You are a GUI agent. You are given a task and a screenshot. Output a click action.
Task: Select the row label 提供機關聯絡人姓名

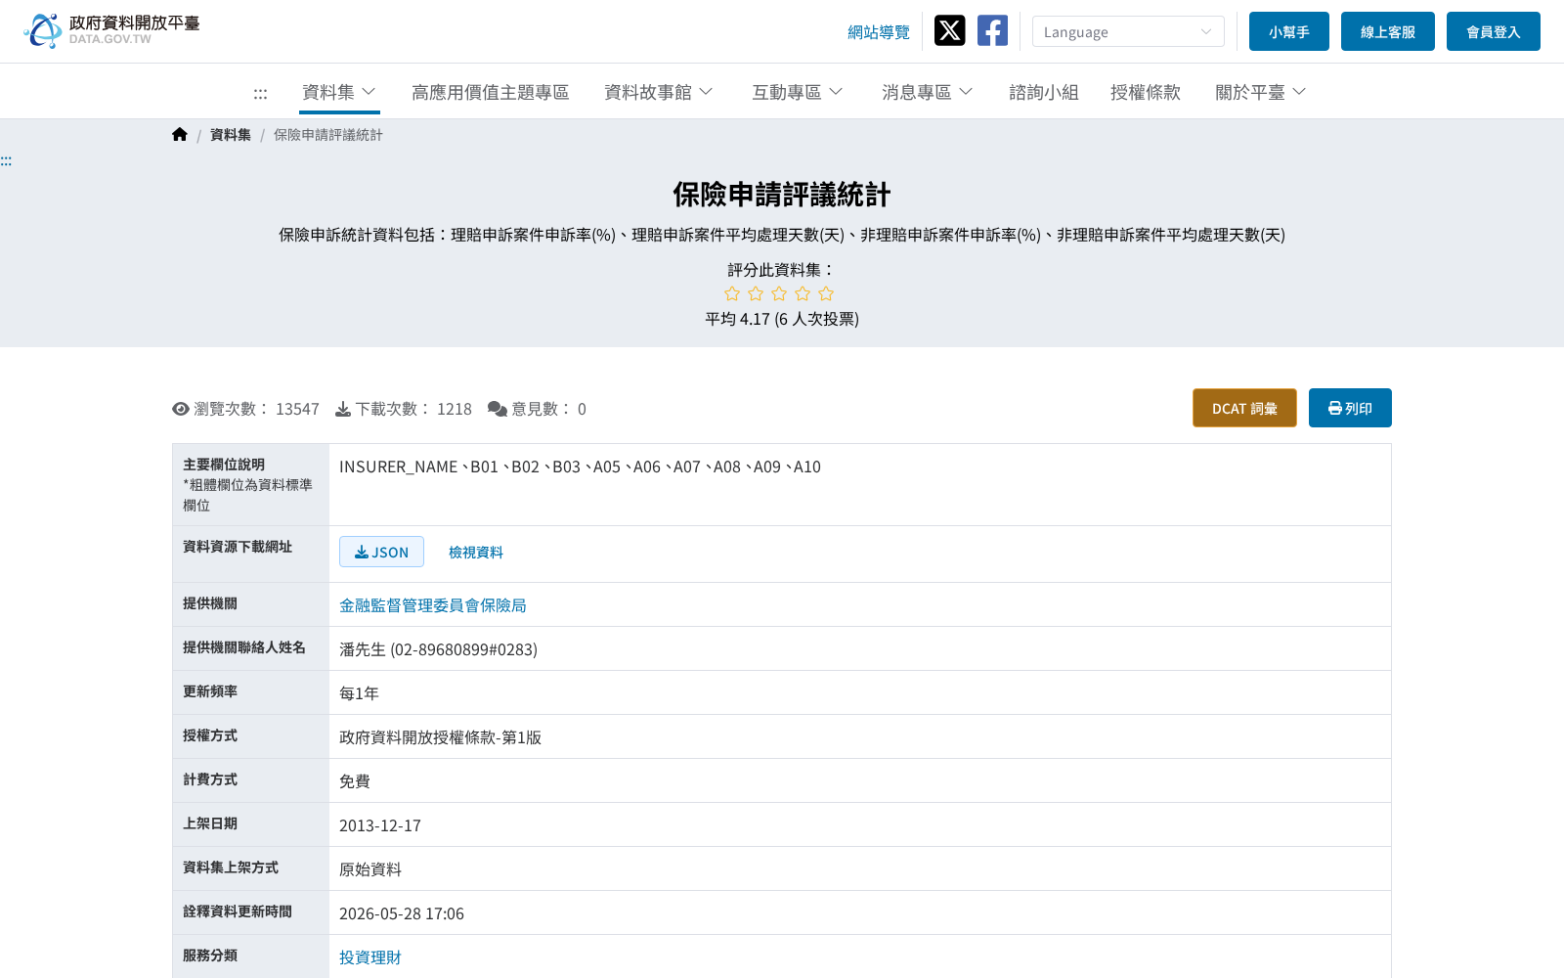244,647
